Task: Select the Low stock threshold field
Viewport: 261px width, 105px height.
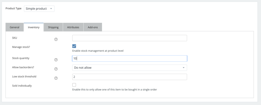Action: pos(129,77)
